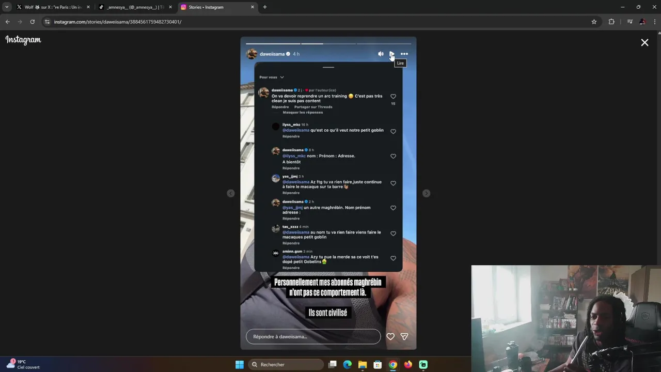Like aminn.gsm's comment heart

[x=393, y=258]
